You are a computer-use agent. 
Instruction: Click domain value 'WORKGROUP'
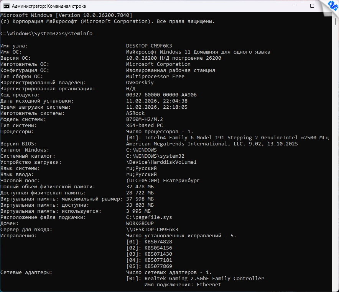pos(140,223)
